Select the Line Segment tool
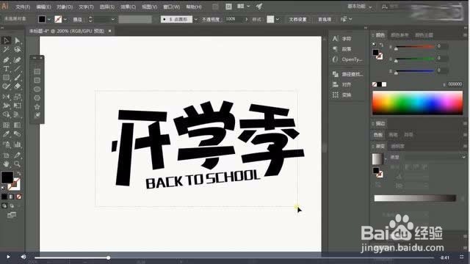 (18, 69)
